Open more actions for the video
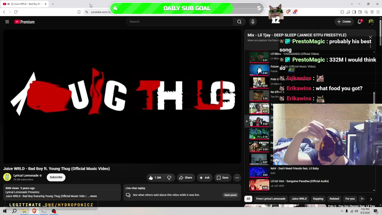 (x=237, y=178)
